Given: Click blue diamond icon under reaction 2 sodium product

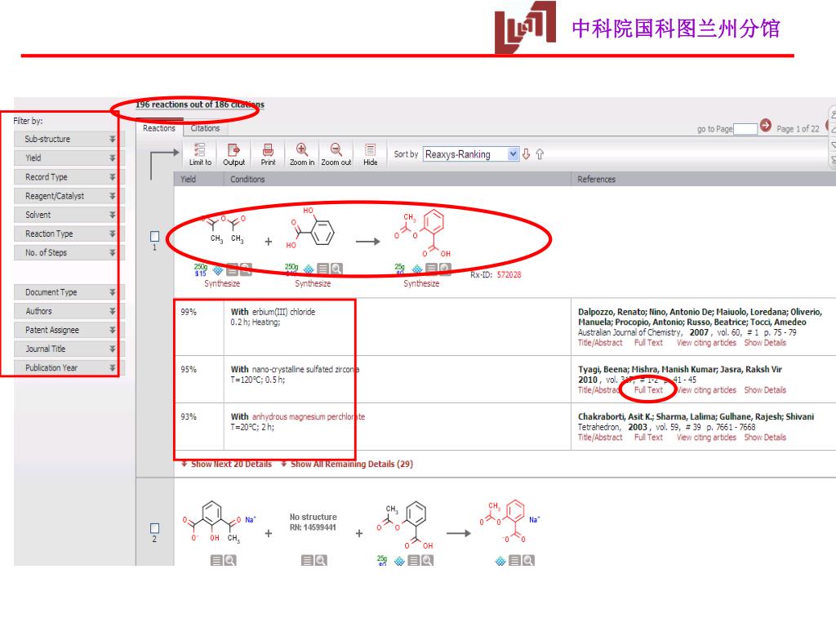Looking at the screenshot, I should pos(500,560).
